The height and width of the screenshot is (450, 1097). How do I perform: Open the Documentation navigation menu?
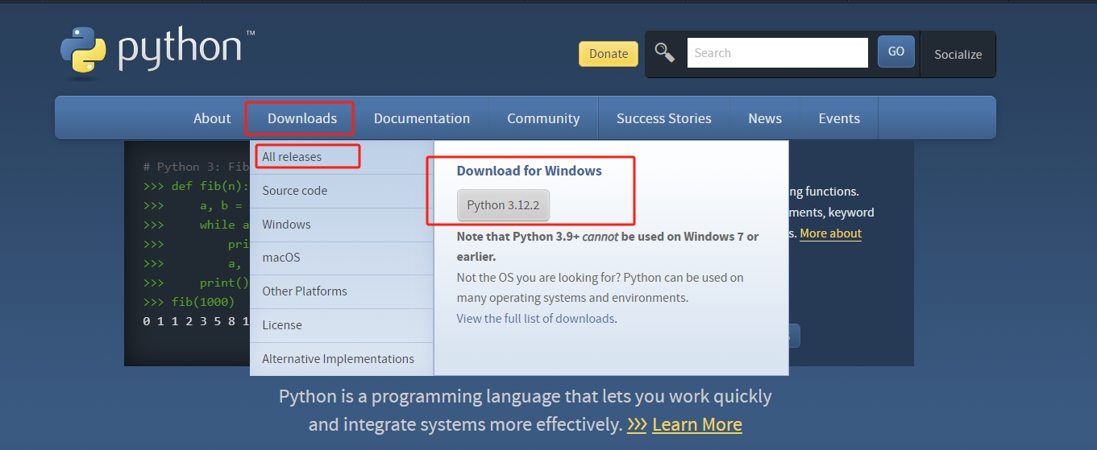(x=422, y=118)
